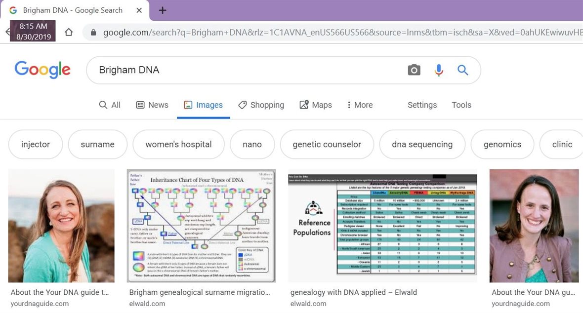Viewport: 583px width, 313px height.
Task: Expand the Tools filter options
Action: [x=461, y=105]
